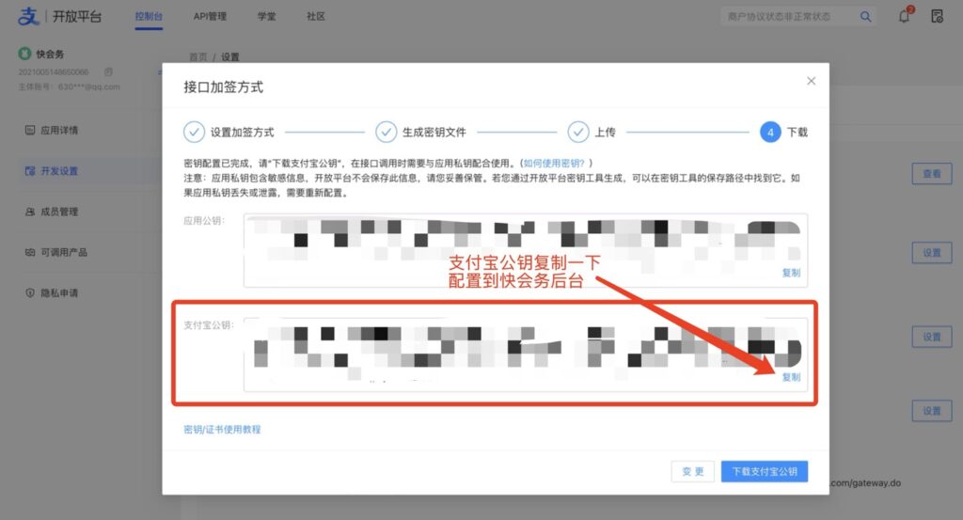This screenshot has width=963, height=520.
Task: Click step 设置加签方式 checkmark
Action: click(194, 132)
